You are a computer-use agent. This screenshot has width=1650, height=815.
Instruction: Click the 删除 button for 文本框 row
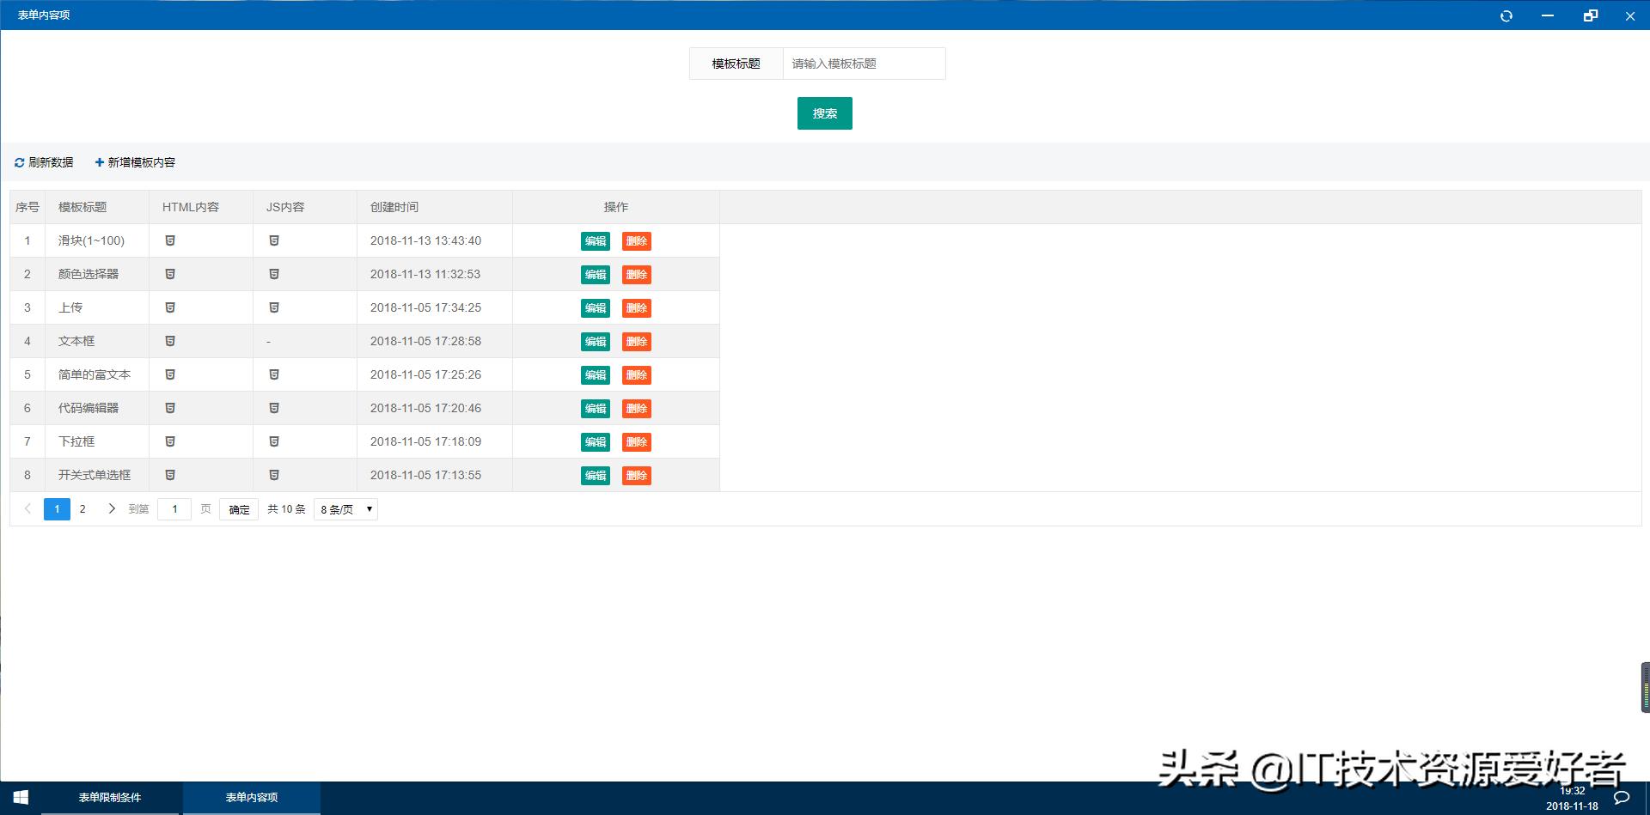pos(637,341)
